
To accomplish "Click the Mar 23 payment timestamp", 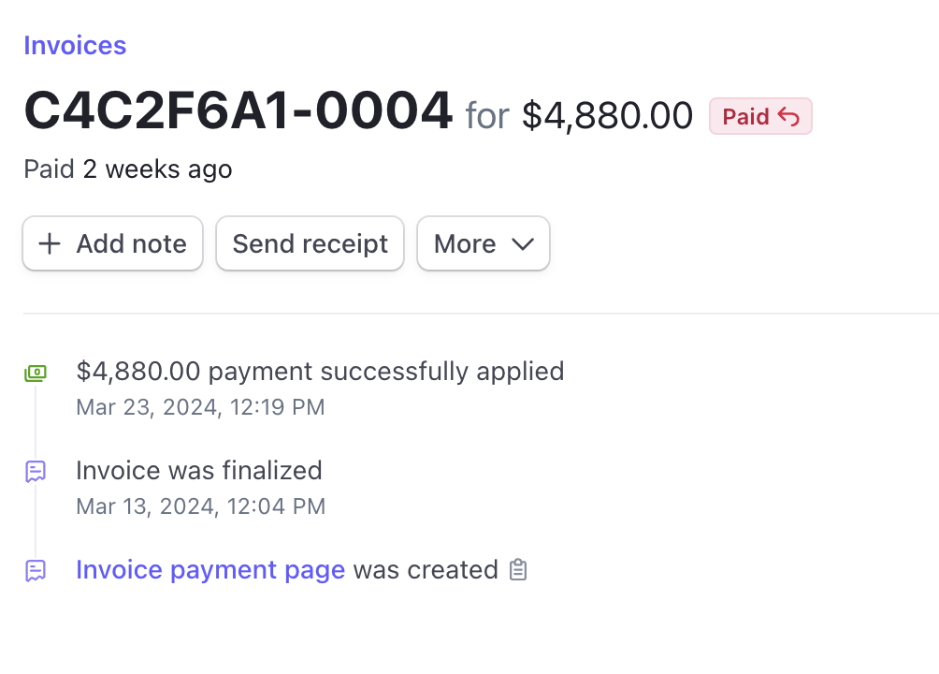I will click(199, 407).
